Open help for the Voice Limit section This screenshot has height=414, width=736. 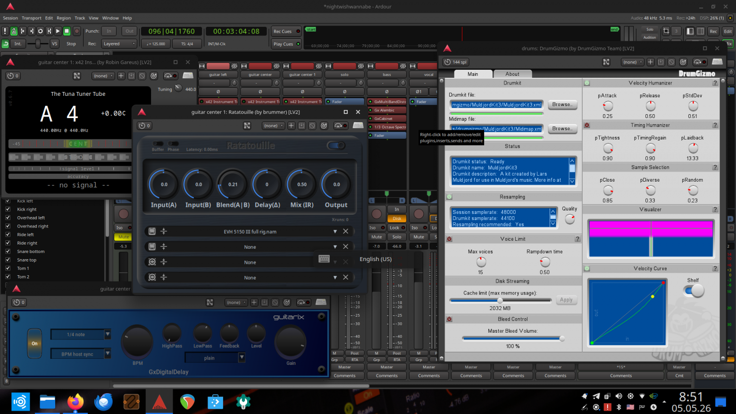[577, 239]
